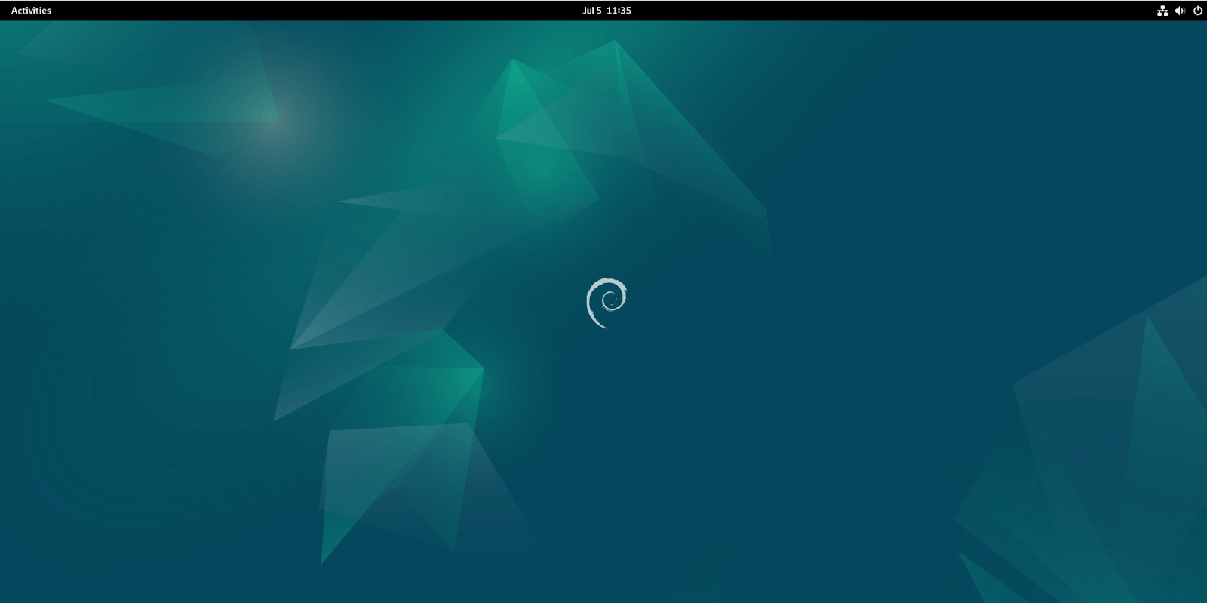This screenshot has height=603, width=1207.
Task: Open quick settings from network icon
Action: (1162, 11)
